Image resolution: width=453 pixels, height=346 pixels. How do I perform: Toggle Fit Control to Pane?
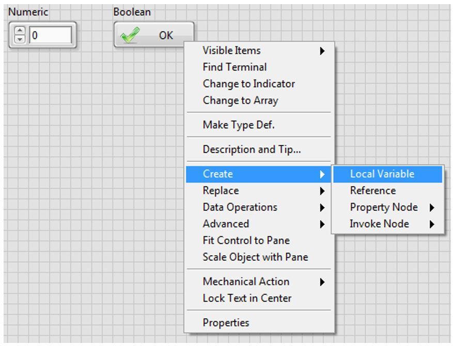(x=246, y=240)
